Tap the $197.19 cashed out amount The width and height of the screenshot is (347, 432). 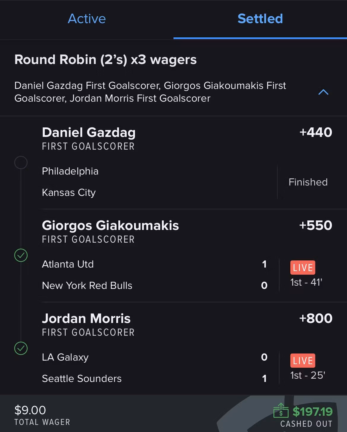313,412
